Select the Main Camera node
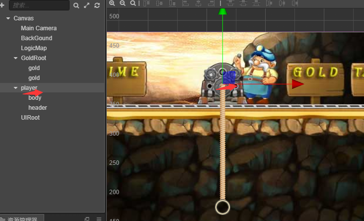Viewport: 364px width, 221px height. point(39,28)
